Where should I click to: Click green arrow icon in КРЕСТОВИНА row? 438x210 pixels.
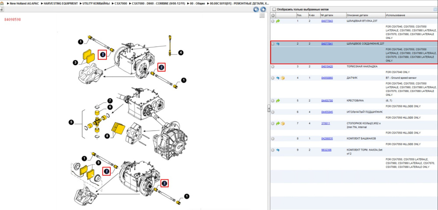click(x=278, y=100)
